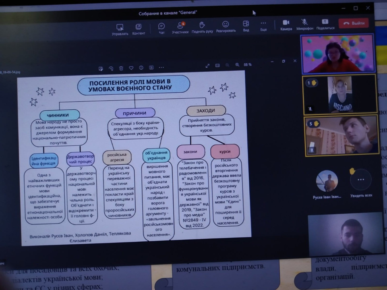Screen dimensions: 387x290
Task: Select the participant tile with raised hand 5
Action: point(342,136)
